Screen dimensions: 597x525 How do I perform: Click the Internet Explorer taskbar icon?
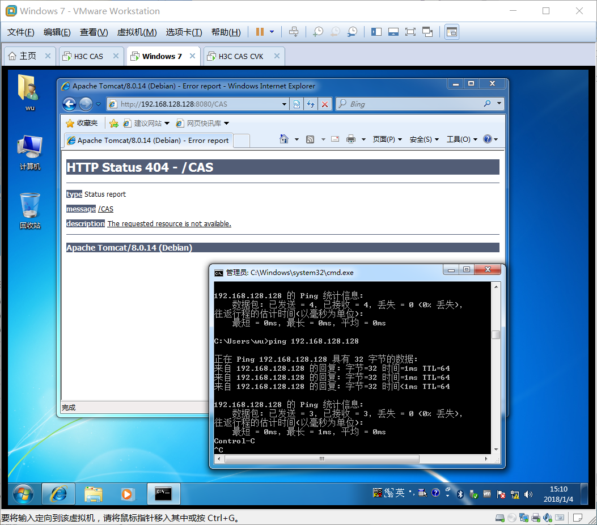point(58,494)
